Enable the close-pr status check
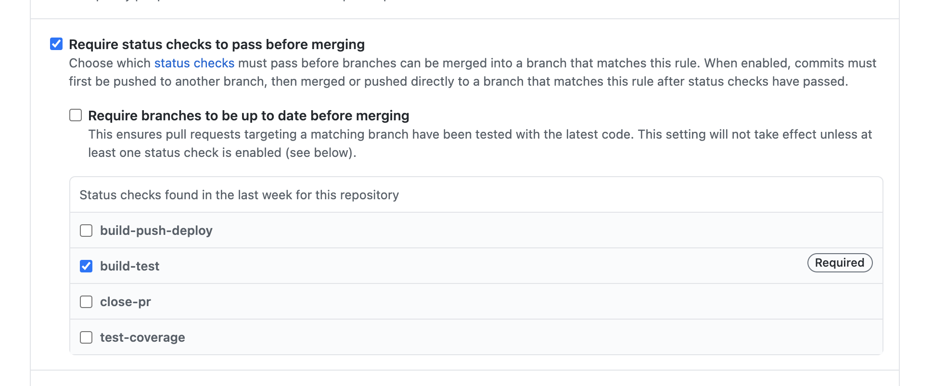 click(x=87, y=302)
